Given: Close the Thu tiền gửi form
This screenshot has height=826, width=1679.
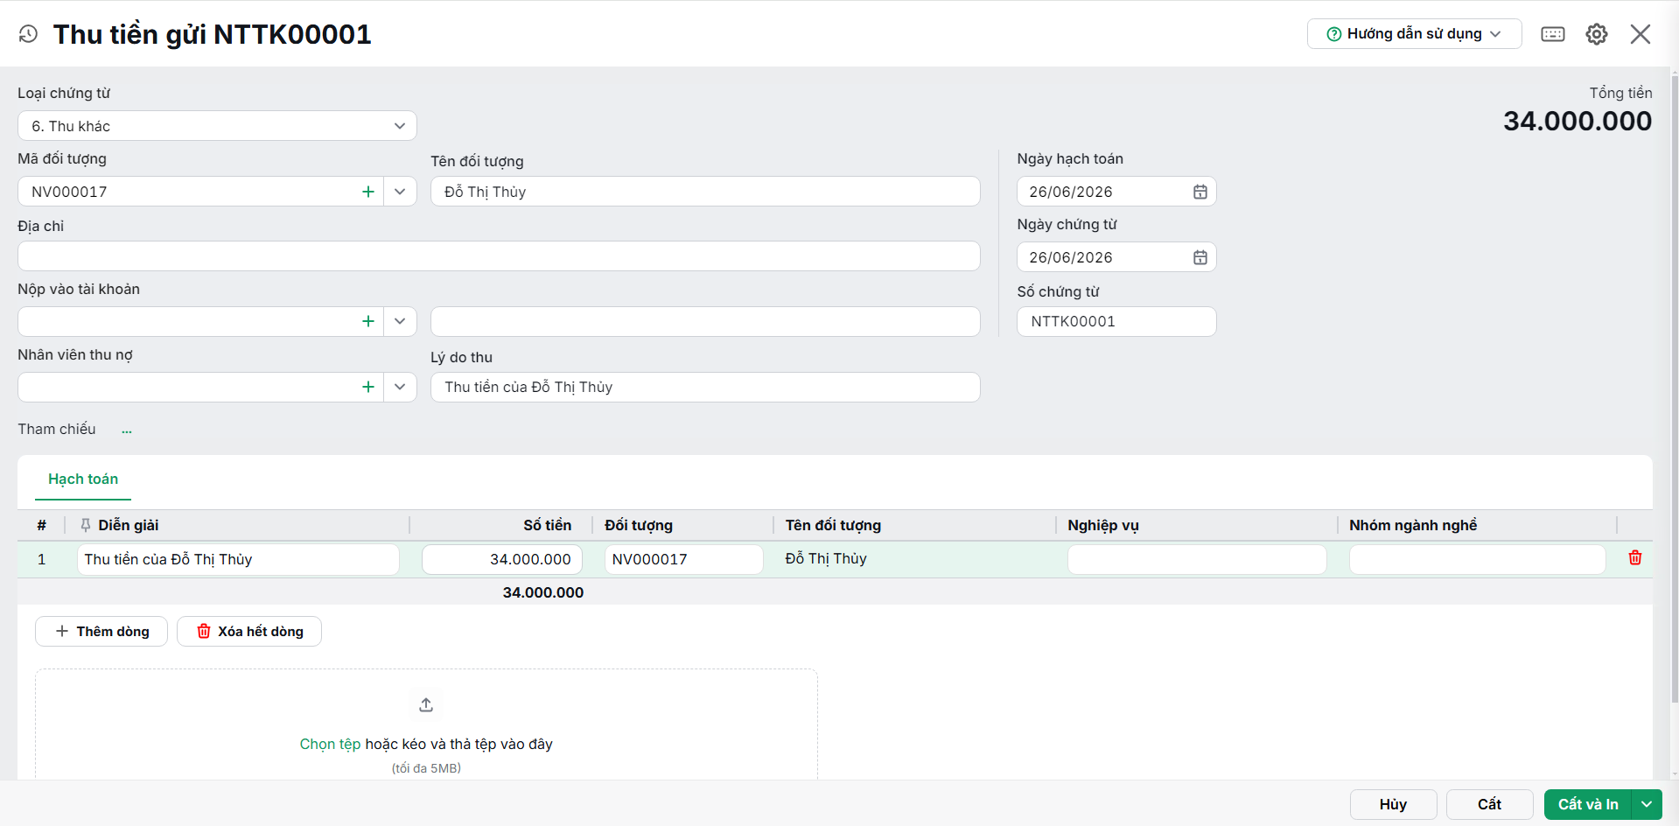Looking at the screenshot, I should pos(1641,34).
